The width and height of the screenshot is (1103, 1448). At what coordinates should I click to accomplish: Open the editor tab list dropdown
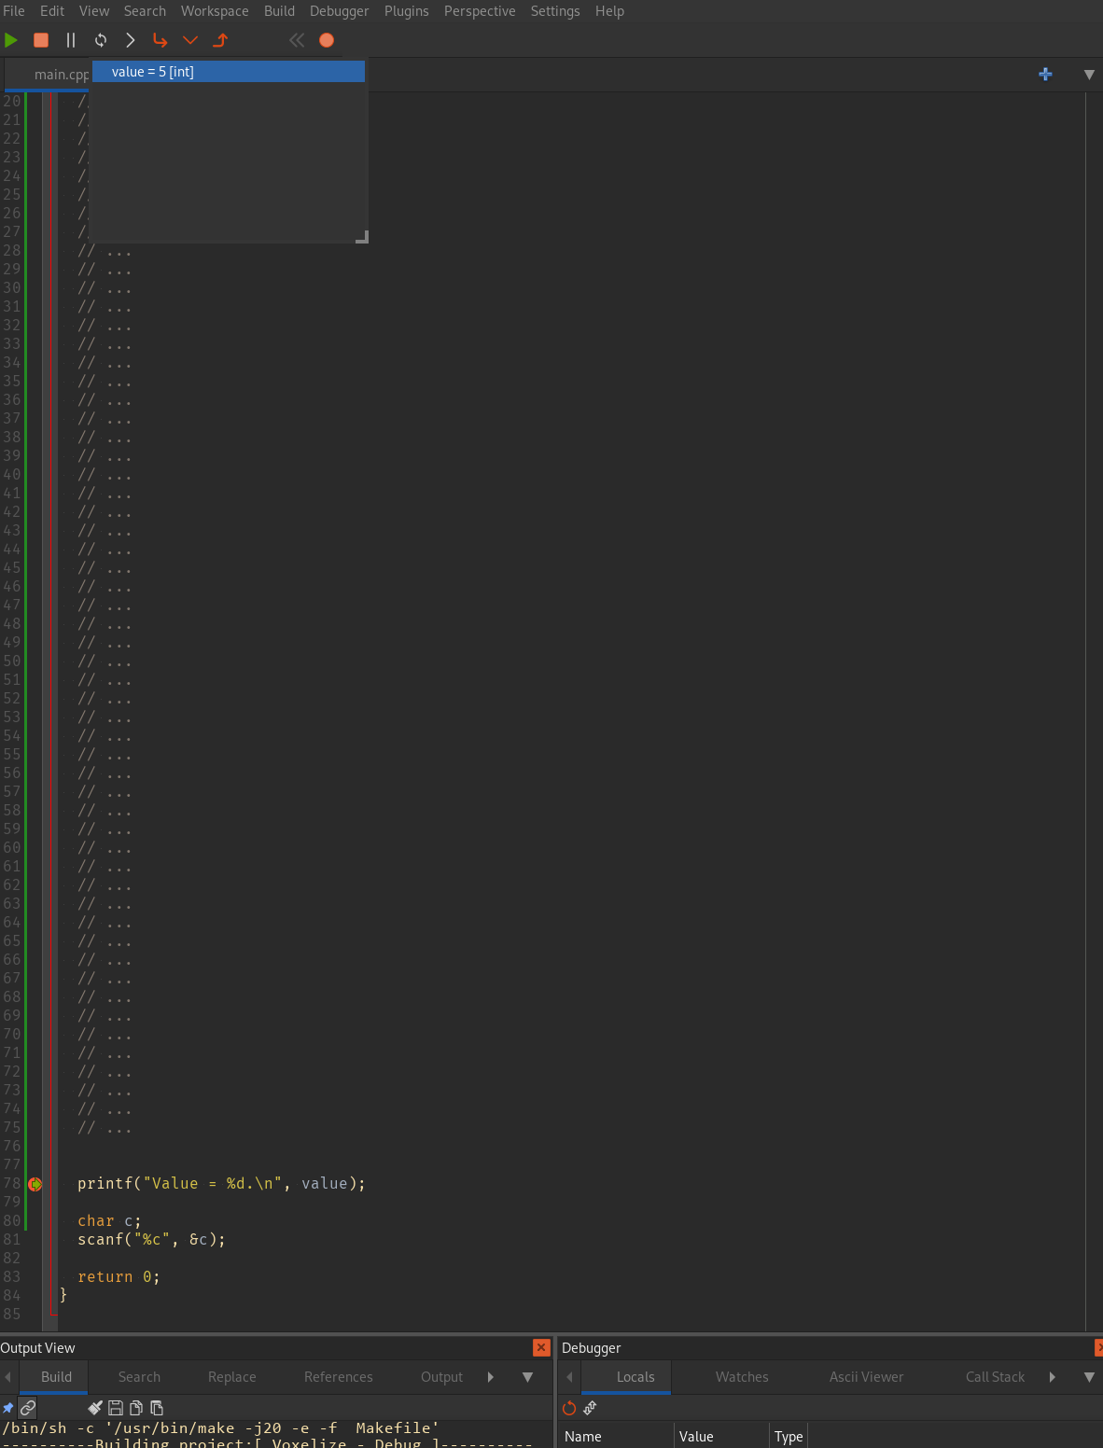(1089, 75)
